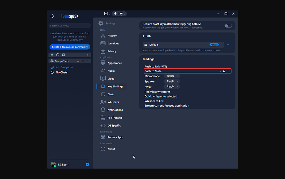The width and height of the screenshot is (285, 179).
Task: Search within Group Chats
Action: (x=78, y=61)
